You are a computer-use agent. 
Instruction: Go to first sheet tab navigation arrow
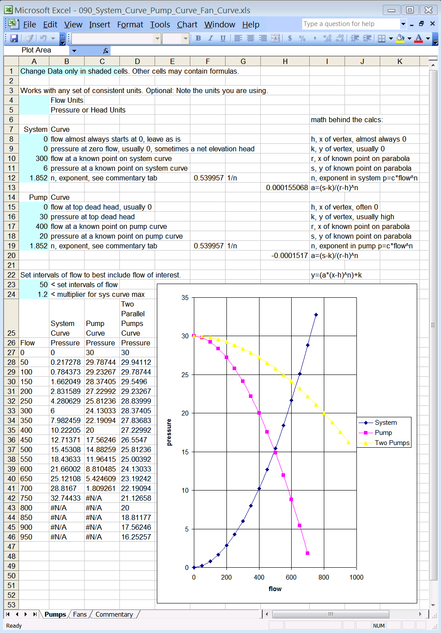coord(8,614)
